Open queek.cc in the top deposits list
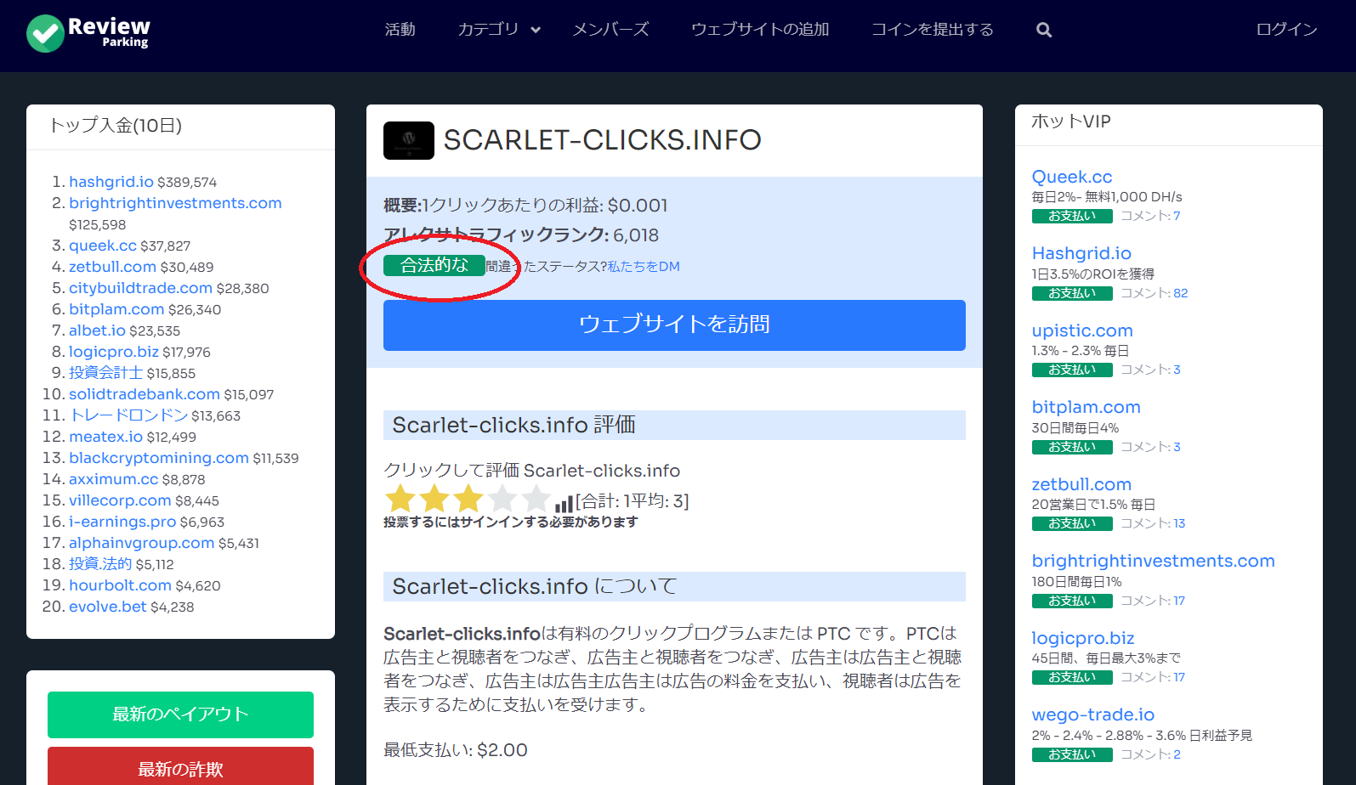This screenshot has width=1356, height=785. (x=103, y=246)
